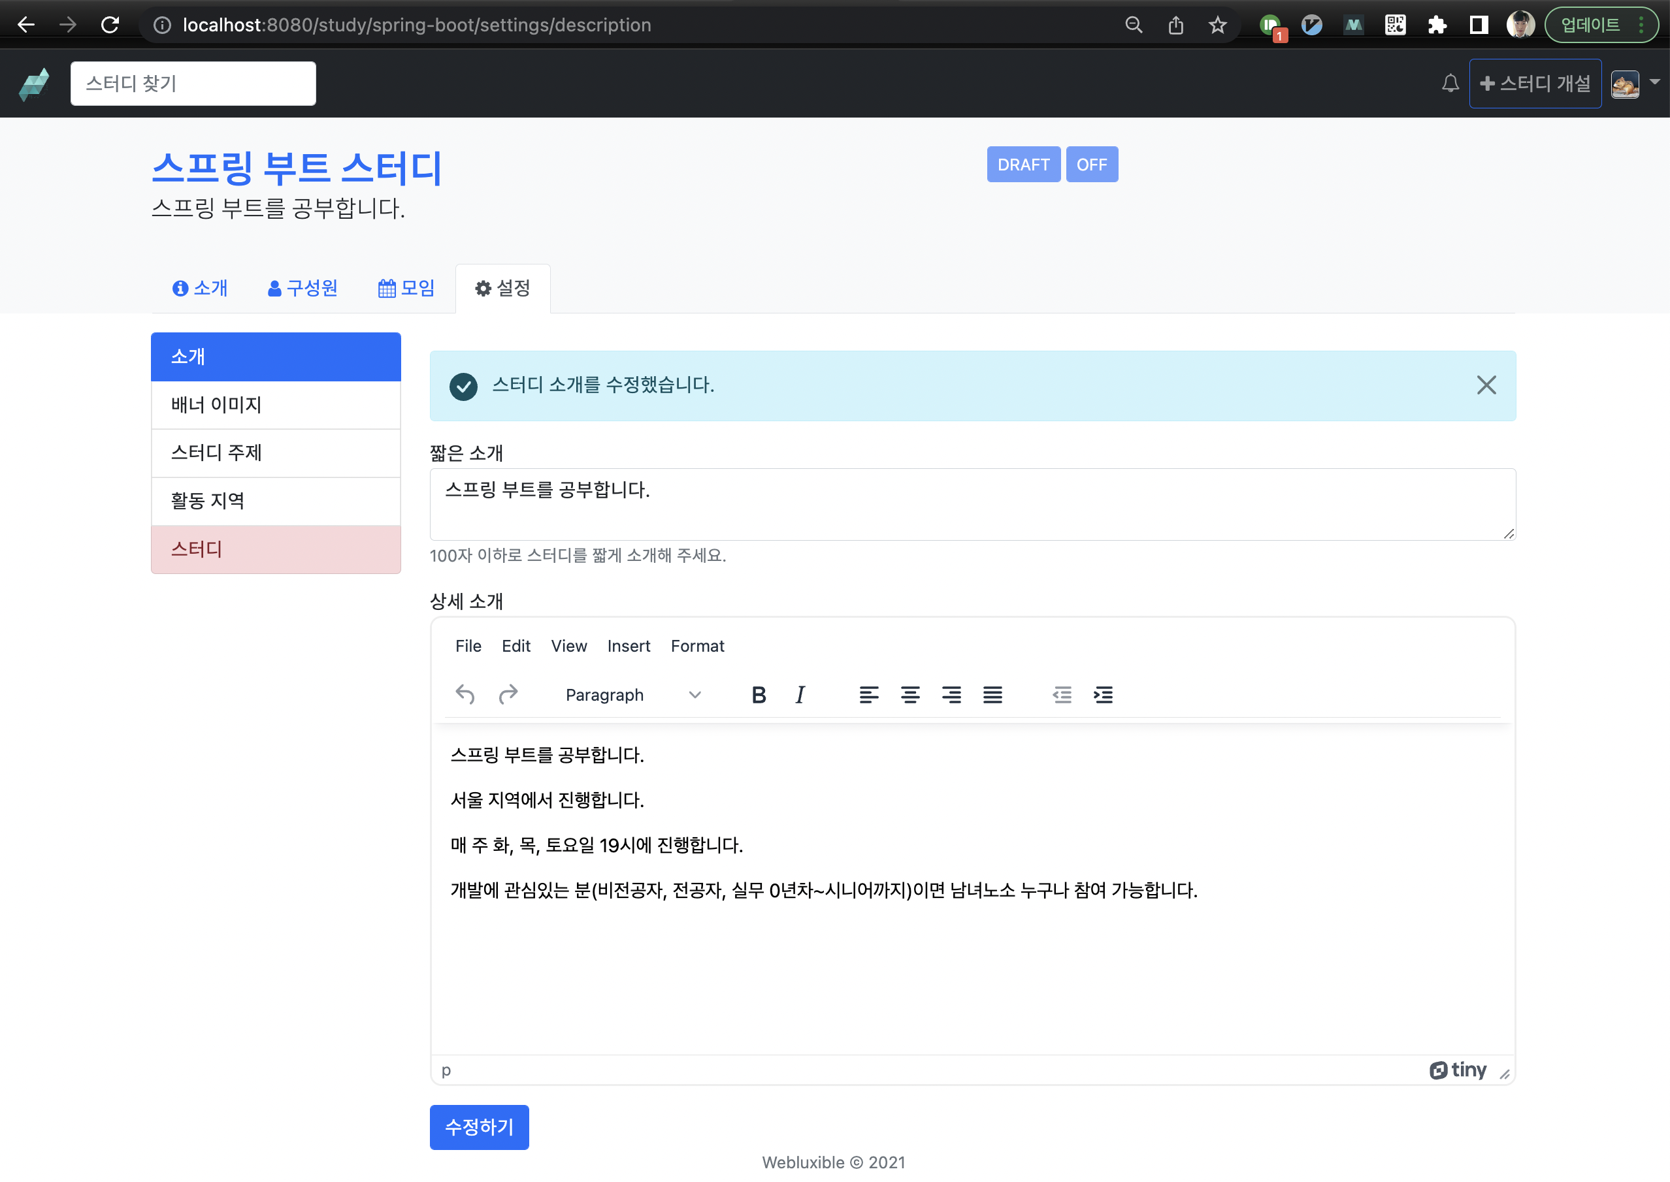Viewport: 1670px width, 1182px height.
Task: Open the Insert menu in editor
Action: pyautogui.click(x=629, y=647)
